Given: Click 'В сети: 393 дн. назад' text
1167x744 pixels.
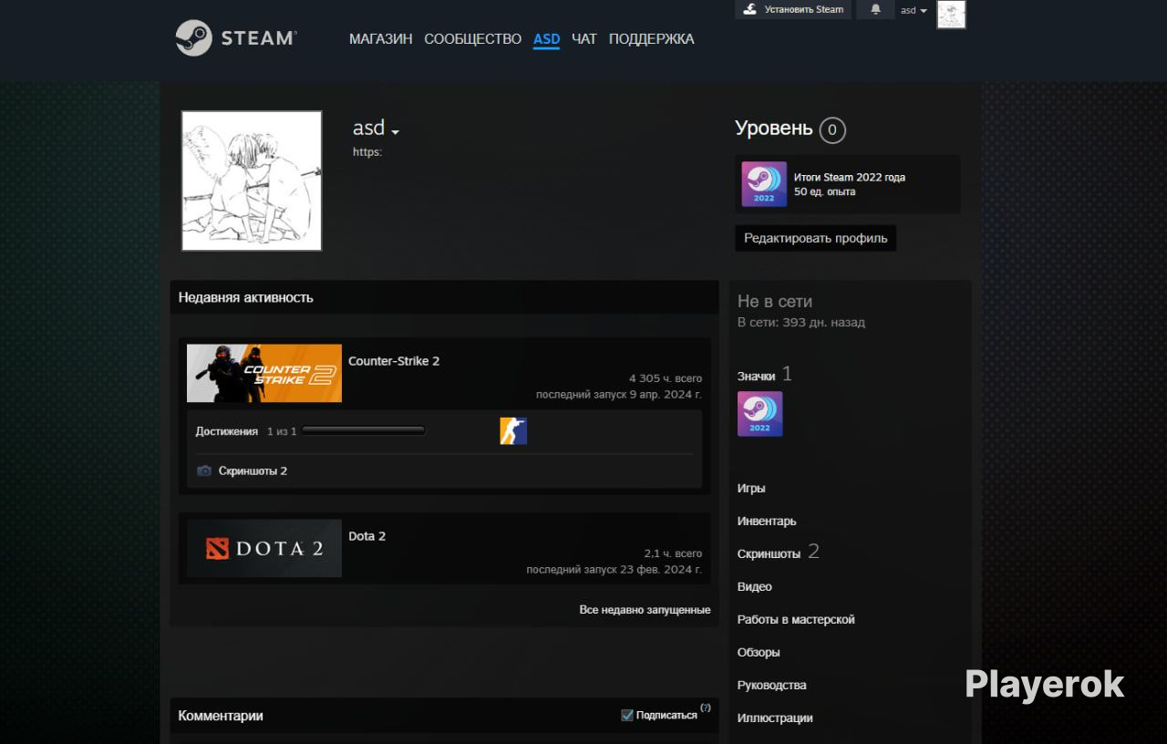Looking at the screenshot, I should [x=801, y=323].
